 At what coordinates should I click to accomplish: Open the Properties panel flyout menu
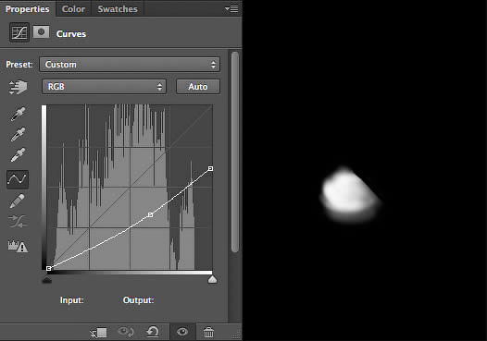pyautogui.click(x=231, y=8)
